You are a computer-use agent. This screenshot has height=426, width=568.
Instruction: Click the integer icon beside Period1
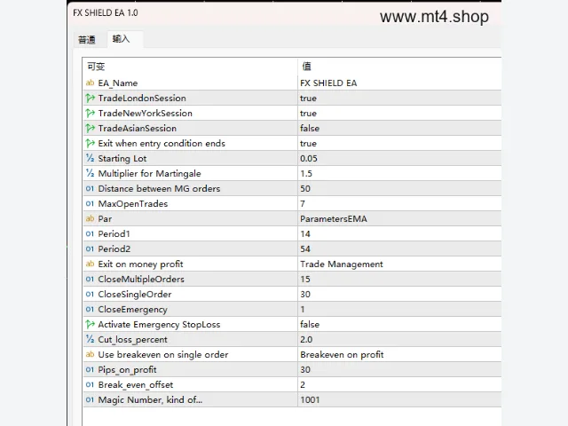pos(91,233)
